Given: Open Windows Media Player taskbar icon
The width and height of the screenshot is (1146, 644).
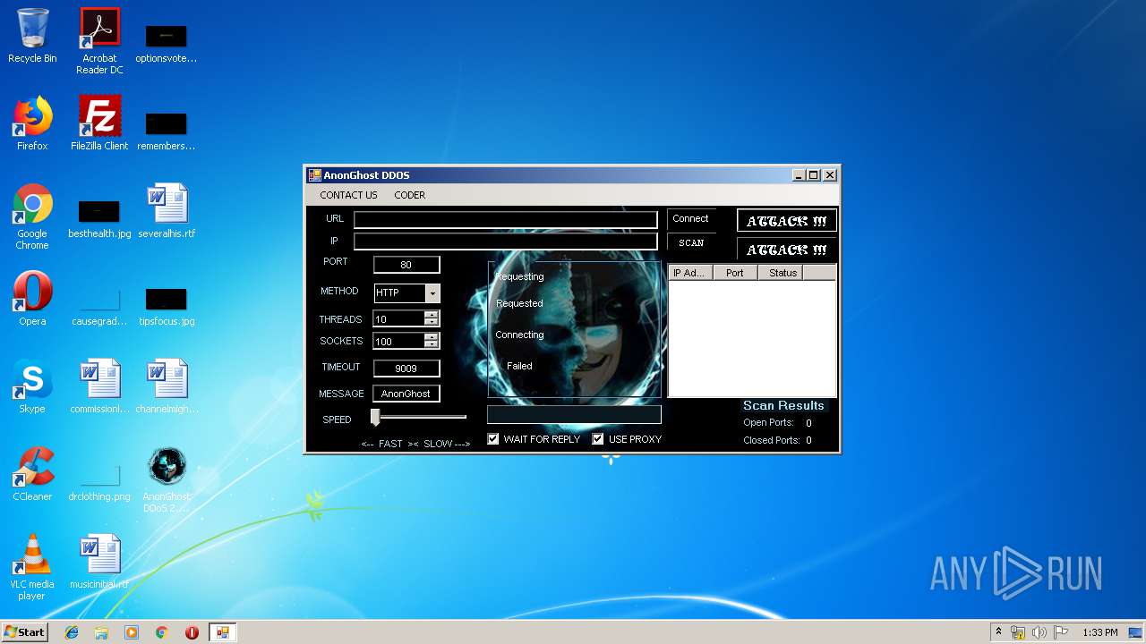Looking at the screenshot, I should (132, 632).
